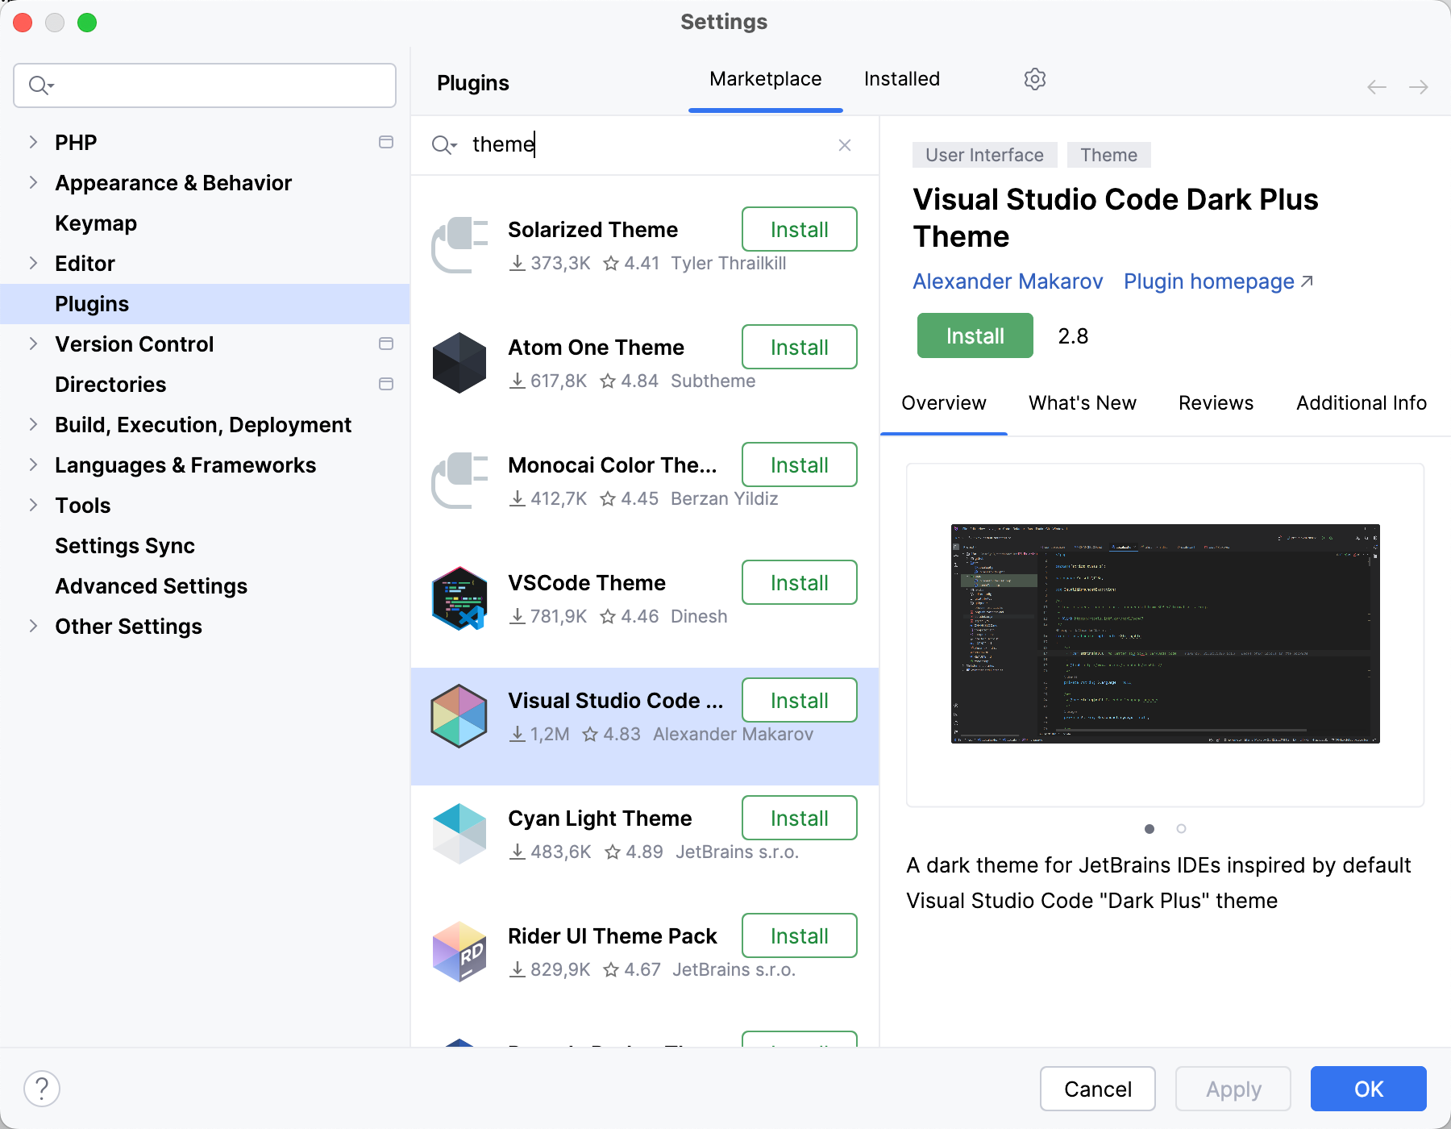
Task: Expand the Appearance & Behavior section
Action: point(33,182)
